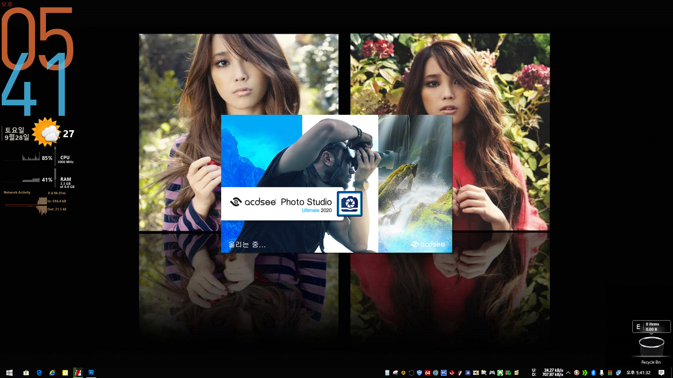Expand the hidden system tray icons arrow
The image size is (673, 378).
point(567,372)
